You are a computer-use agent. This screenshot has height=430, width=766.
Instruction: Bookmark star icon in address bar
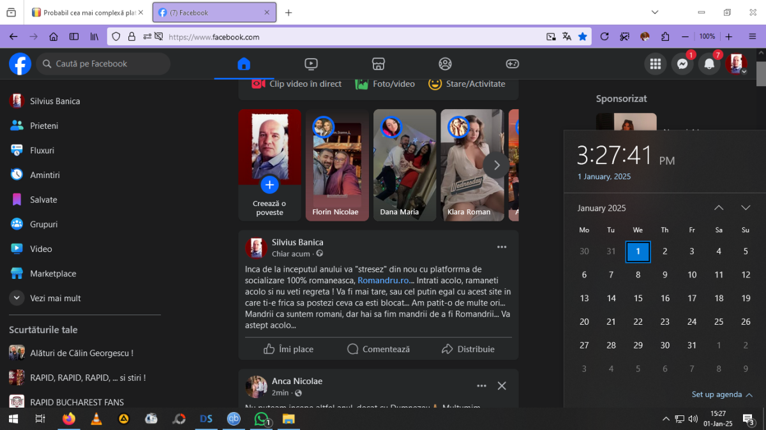point(582,37)
